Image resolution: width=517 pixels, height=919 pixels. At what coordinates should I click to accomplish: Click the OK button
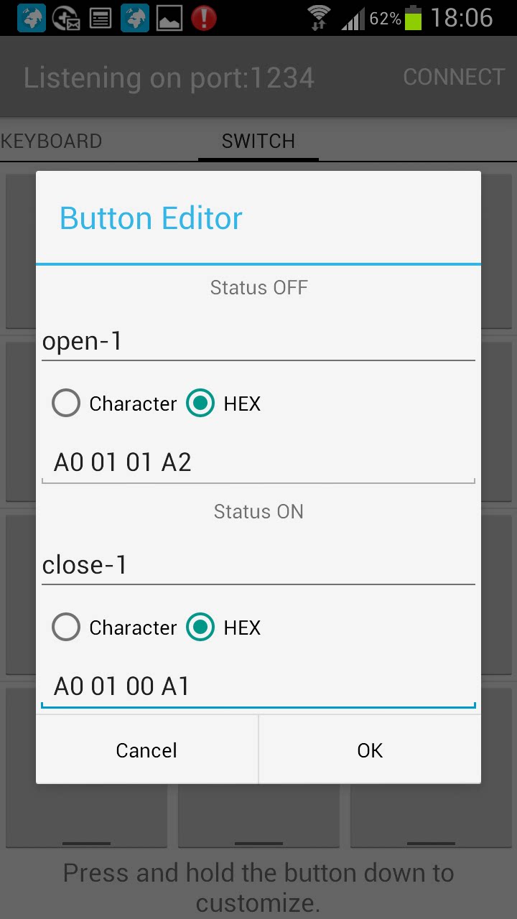[x=370, y=750]
